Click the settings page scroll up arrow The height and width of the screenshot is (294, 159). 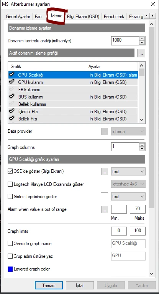coord(152,24)
